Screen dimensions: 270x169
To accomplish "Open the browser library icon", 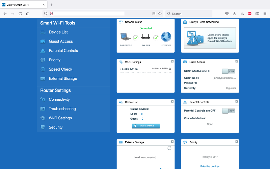I will pyautogui.click(x=242, y=14).
